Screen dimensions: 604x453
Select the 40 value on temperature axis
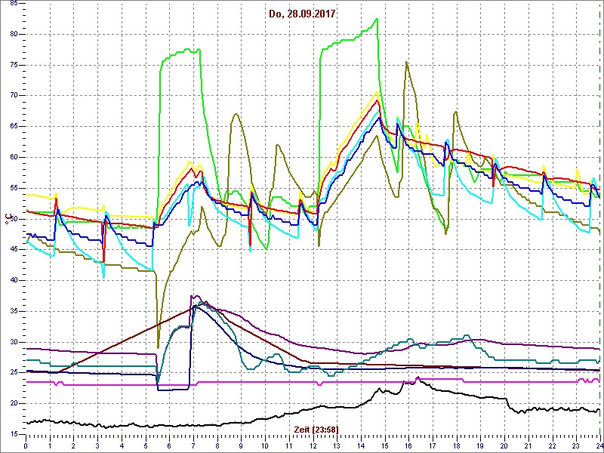(13, 280)
